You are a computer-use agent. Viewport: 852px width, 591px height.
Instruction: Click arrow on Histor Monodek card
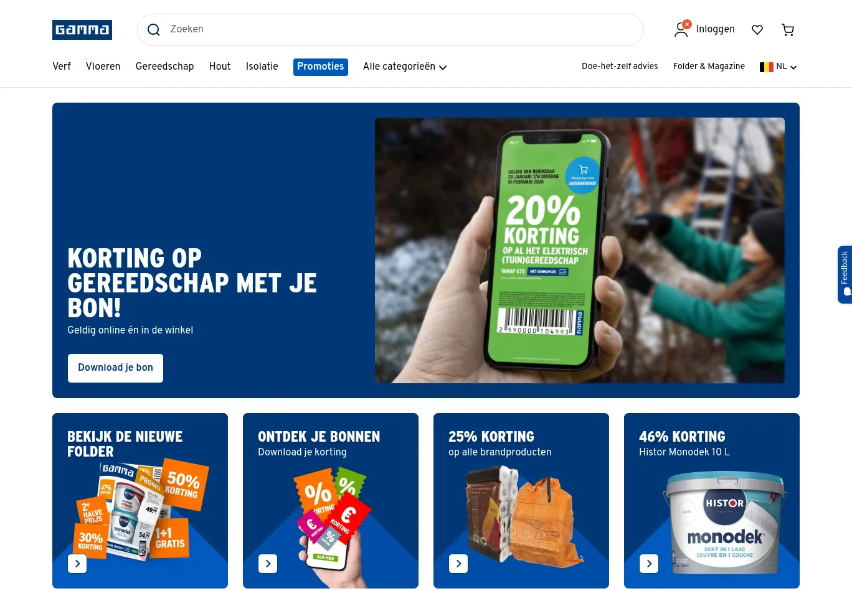[x=649, y=564]
